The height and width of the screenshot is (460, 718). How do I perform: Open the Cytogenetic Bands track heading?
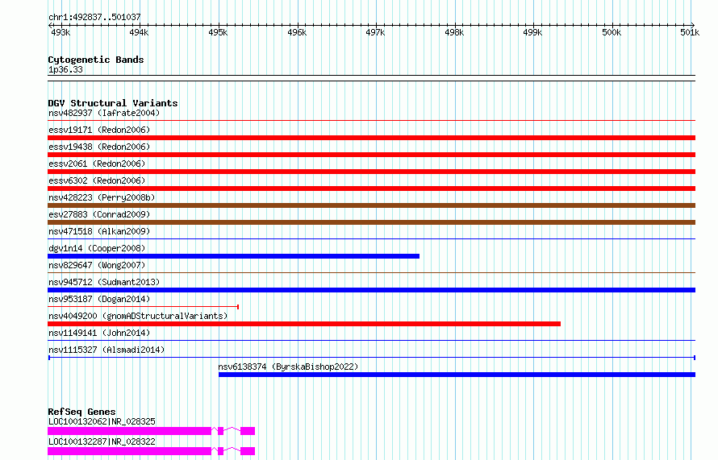pos(96,60)
